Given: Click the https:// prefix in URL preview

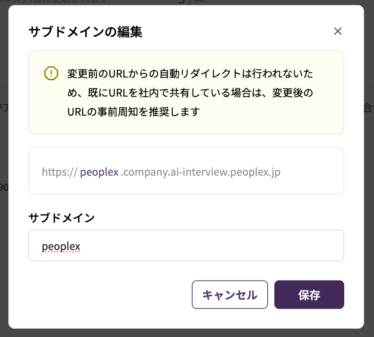Looking at the screenshot, I should [x=60, y=172].
